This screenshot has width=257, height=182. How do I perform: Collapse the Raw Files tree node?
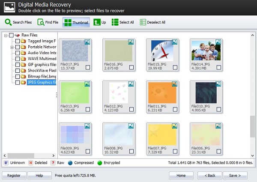tap(6, 35)
